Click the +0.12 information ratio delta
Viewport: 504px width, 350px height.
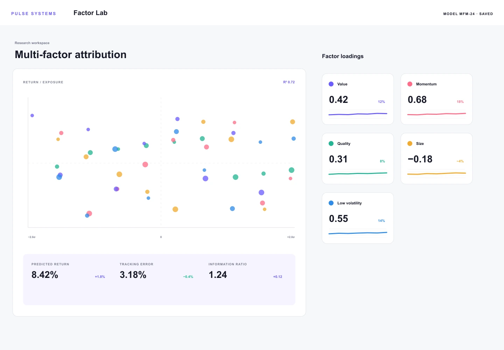click(278, 277)
